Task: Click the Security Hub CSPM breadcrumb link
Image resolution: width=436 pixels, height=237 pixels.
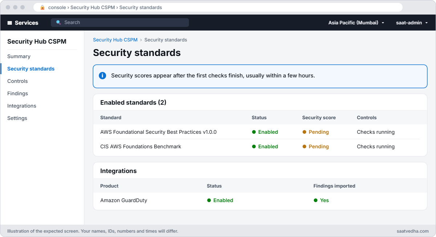Action: click(115, 40)
